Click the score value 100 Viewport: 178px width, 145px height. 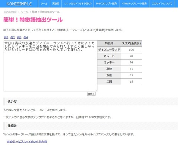click(x=131, y=50)
